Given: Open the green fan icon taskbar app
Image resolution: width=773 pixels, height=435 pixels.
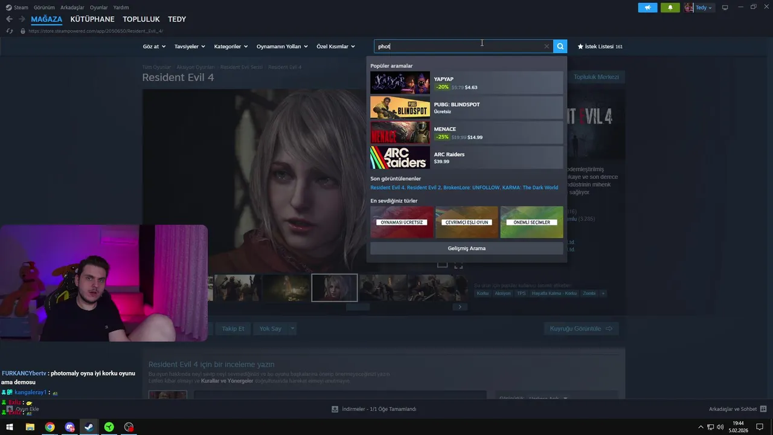Looking at the screenshot, I should tap(109, 427).
